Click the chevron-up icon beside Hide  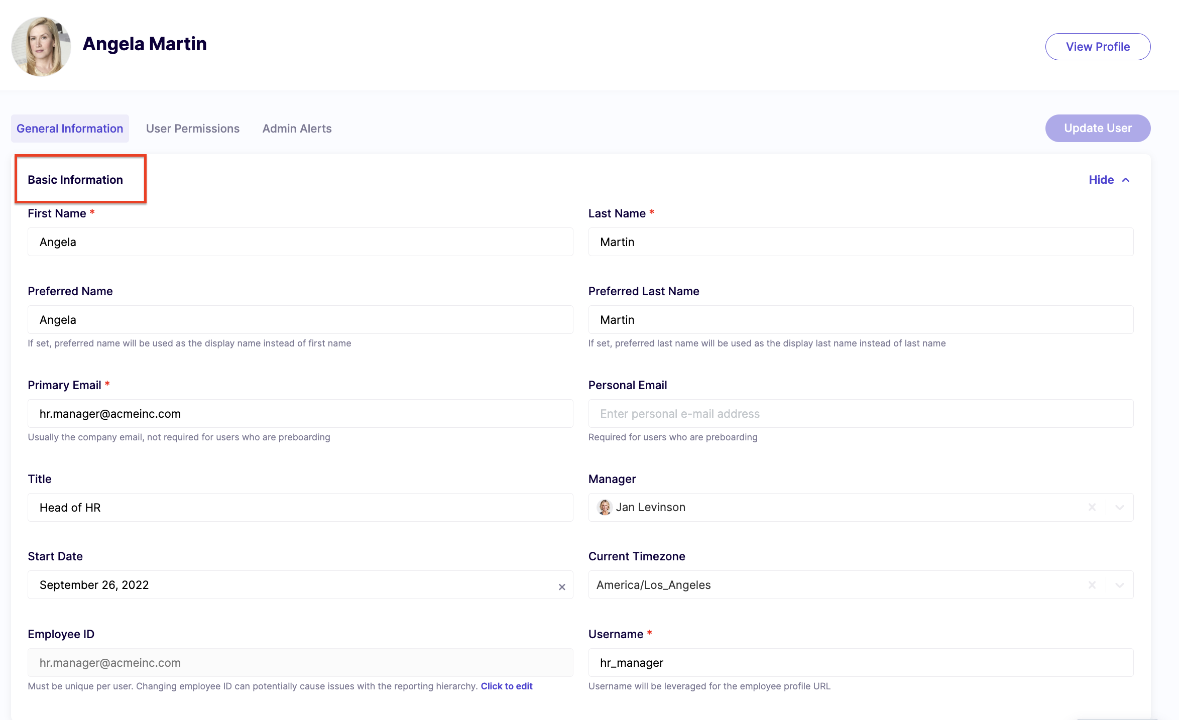(1126, 180)
